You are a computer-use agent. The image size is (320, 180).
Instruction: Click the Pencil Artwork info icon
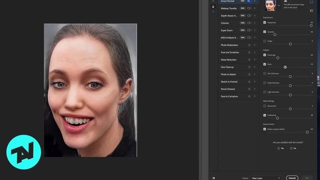(249, 89)
